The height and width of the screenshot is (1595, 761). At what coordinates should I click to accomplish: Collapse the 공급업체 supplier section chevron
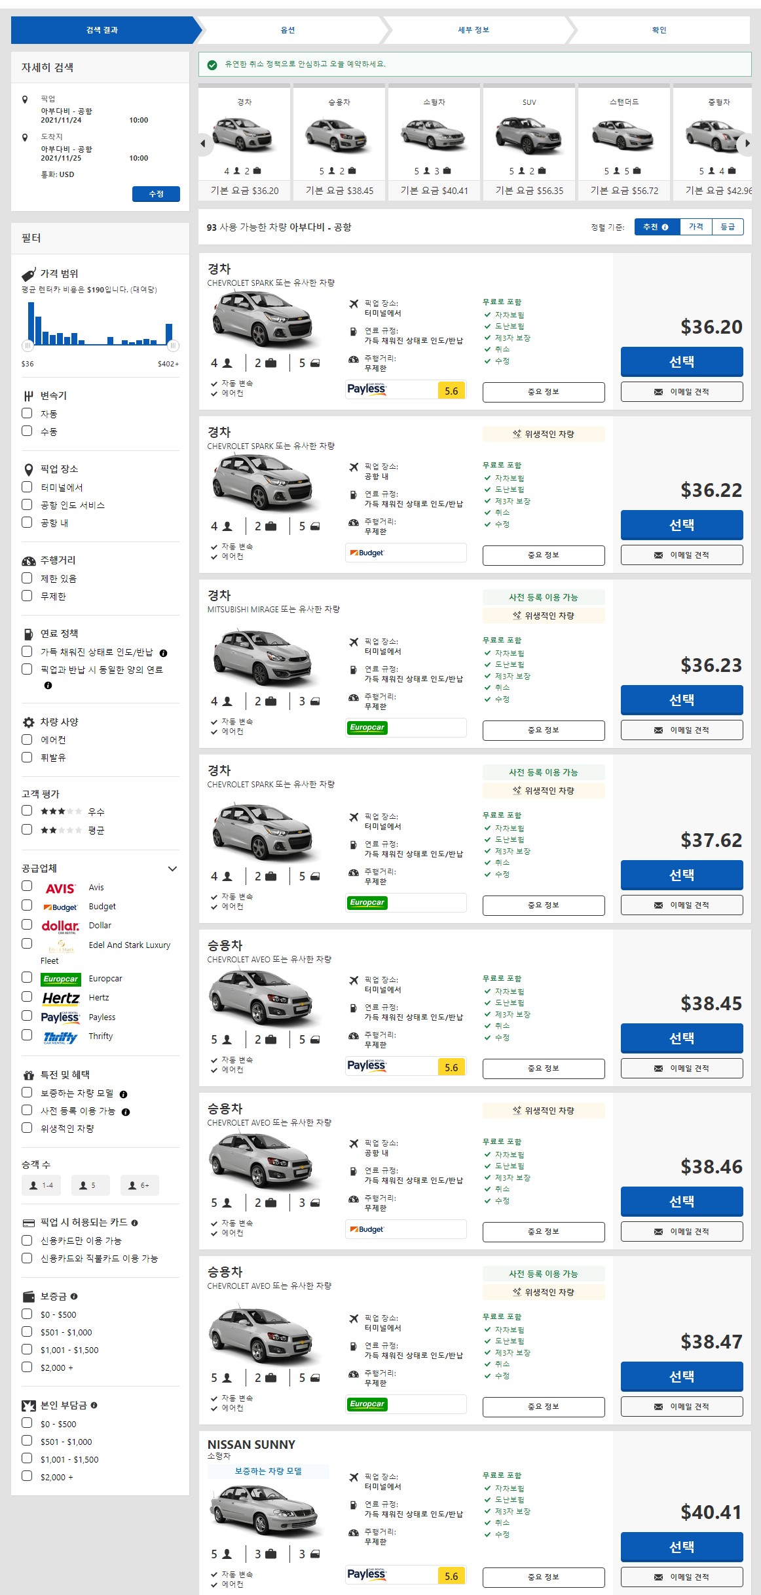click(x=172, y=869)
